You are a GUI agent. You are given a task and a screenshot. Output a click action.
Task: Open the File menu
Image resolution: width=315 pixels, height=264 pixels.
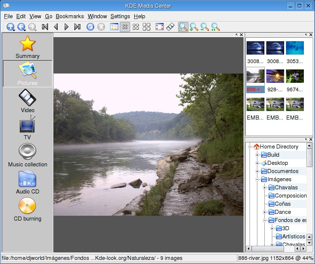8,16
